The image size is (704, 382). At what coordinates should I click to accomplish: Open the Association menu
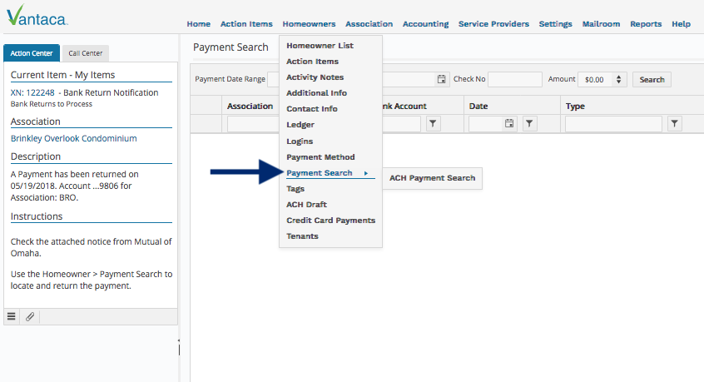[x=369, y=24]
